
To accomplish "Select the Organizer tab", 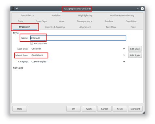I will tap(25, 27).
